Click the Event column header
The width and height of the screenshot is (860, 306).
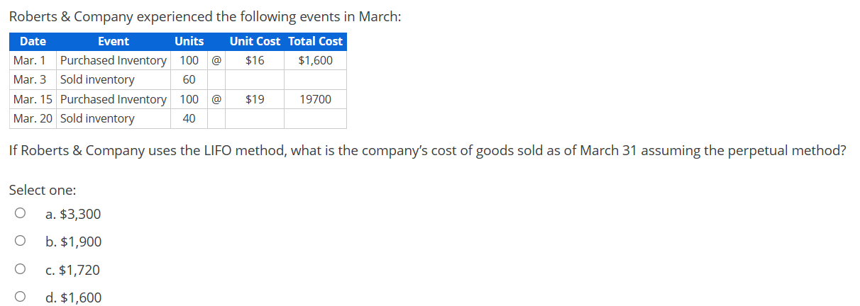point(114,41)
